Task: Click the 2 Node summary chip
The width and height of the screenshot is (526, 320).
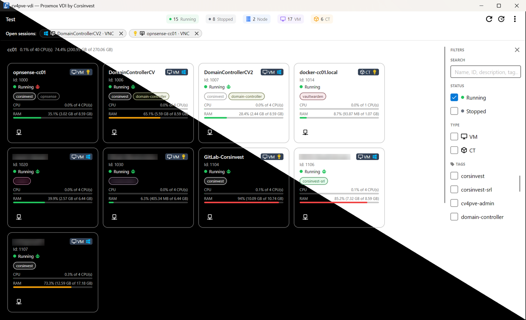Action: coord(257,19)
